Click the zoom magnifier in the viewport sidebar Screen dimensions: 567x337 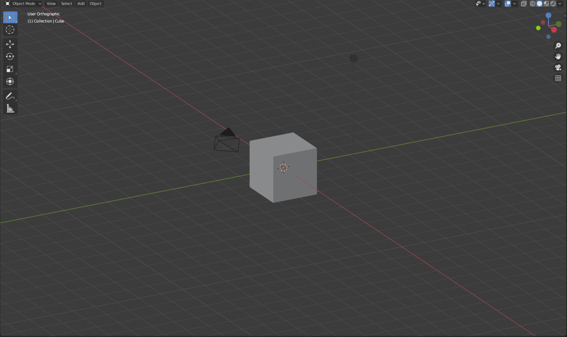tap(558, 45)
